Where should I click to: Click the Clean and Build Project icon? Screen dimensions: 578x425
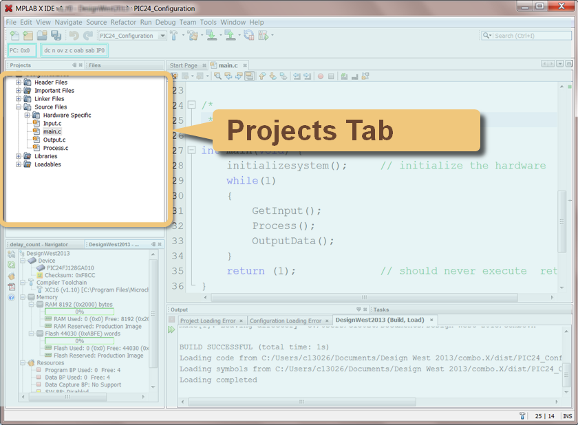(193, 36)
